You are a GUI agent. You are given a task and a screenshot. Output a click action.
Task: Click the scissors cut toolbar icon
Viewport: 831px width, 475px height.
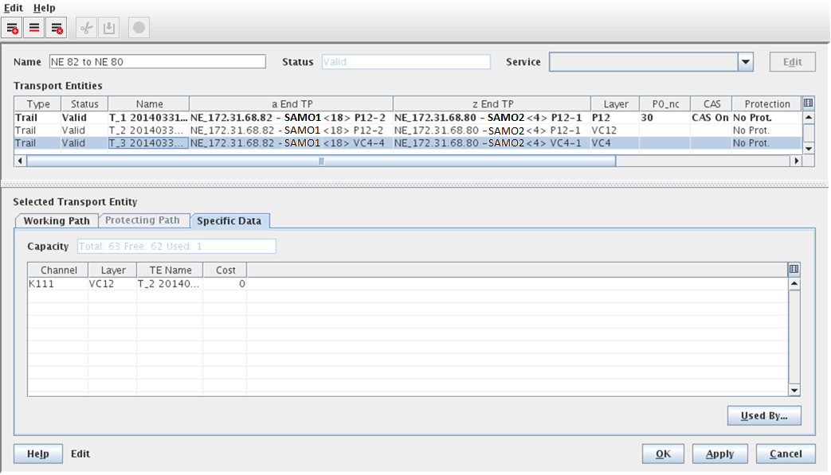(x=87, y=28)
